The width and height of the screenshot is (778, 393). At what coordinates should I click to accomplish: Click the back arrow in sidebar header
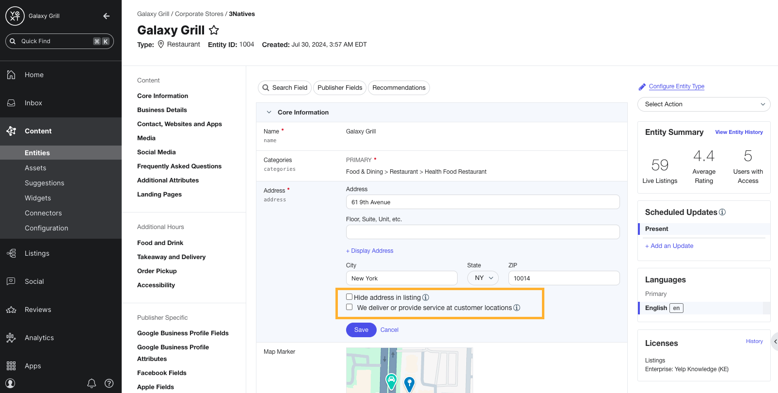106,16
